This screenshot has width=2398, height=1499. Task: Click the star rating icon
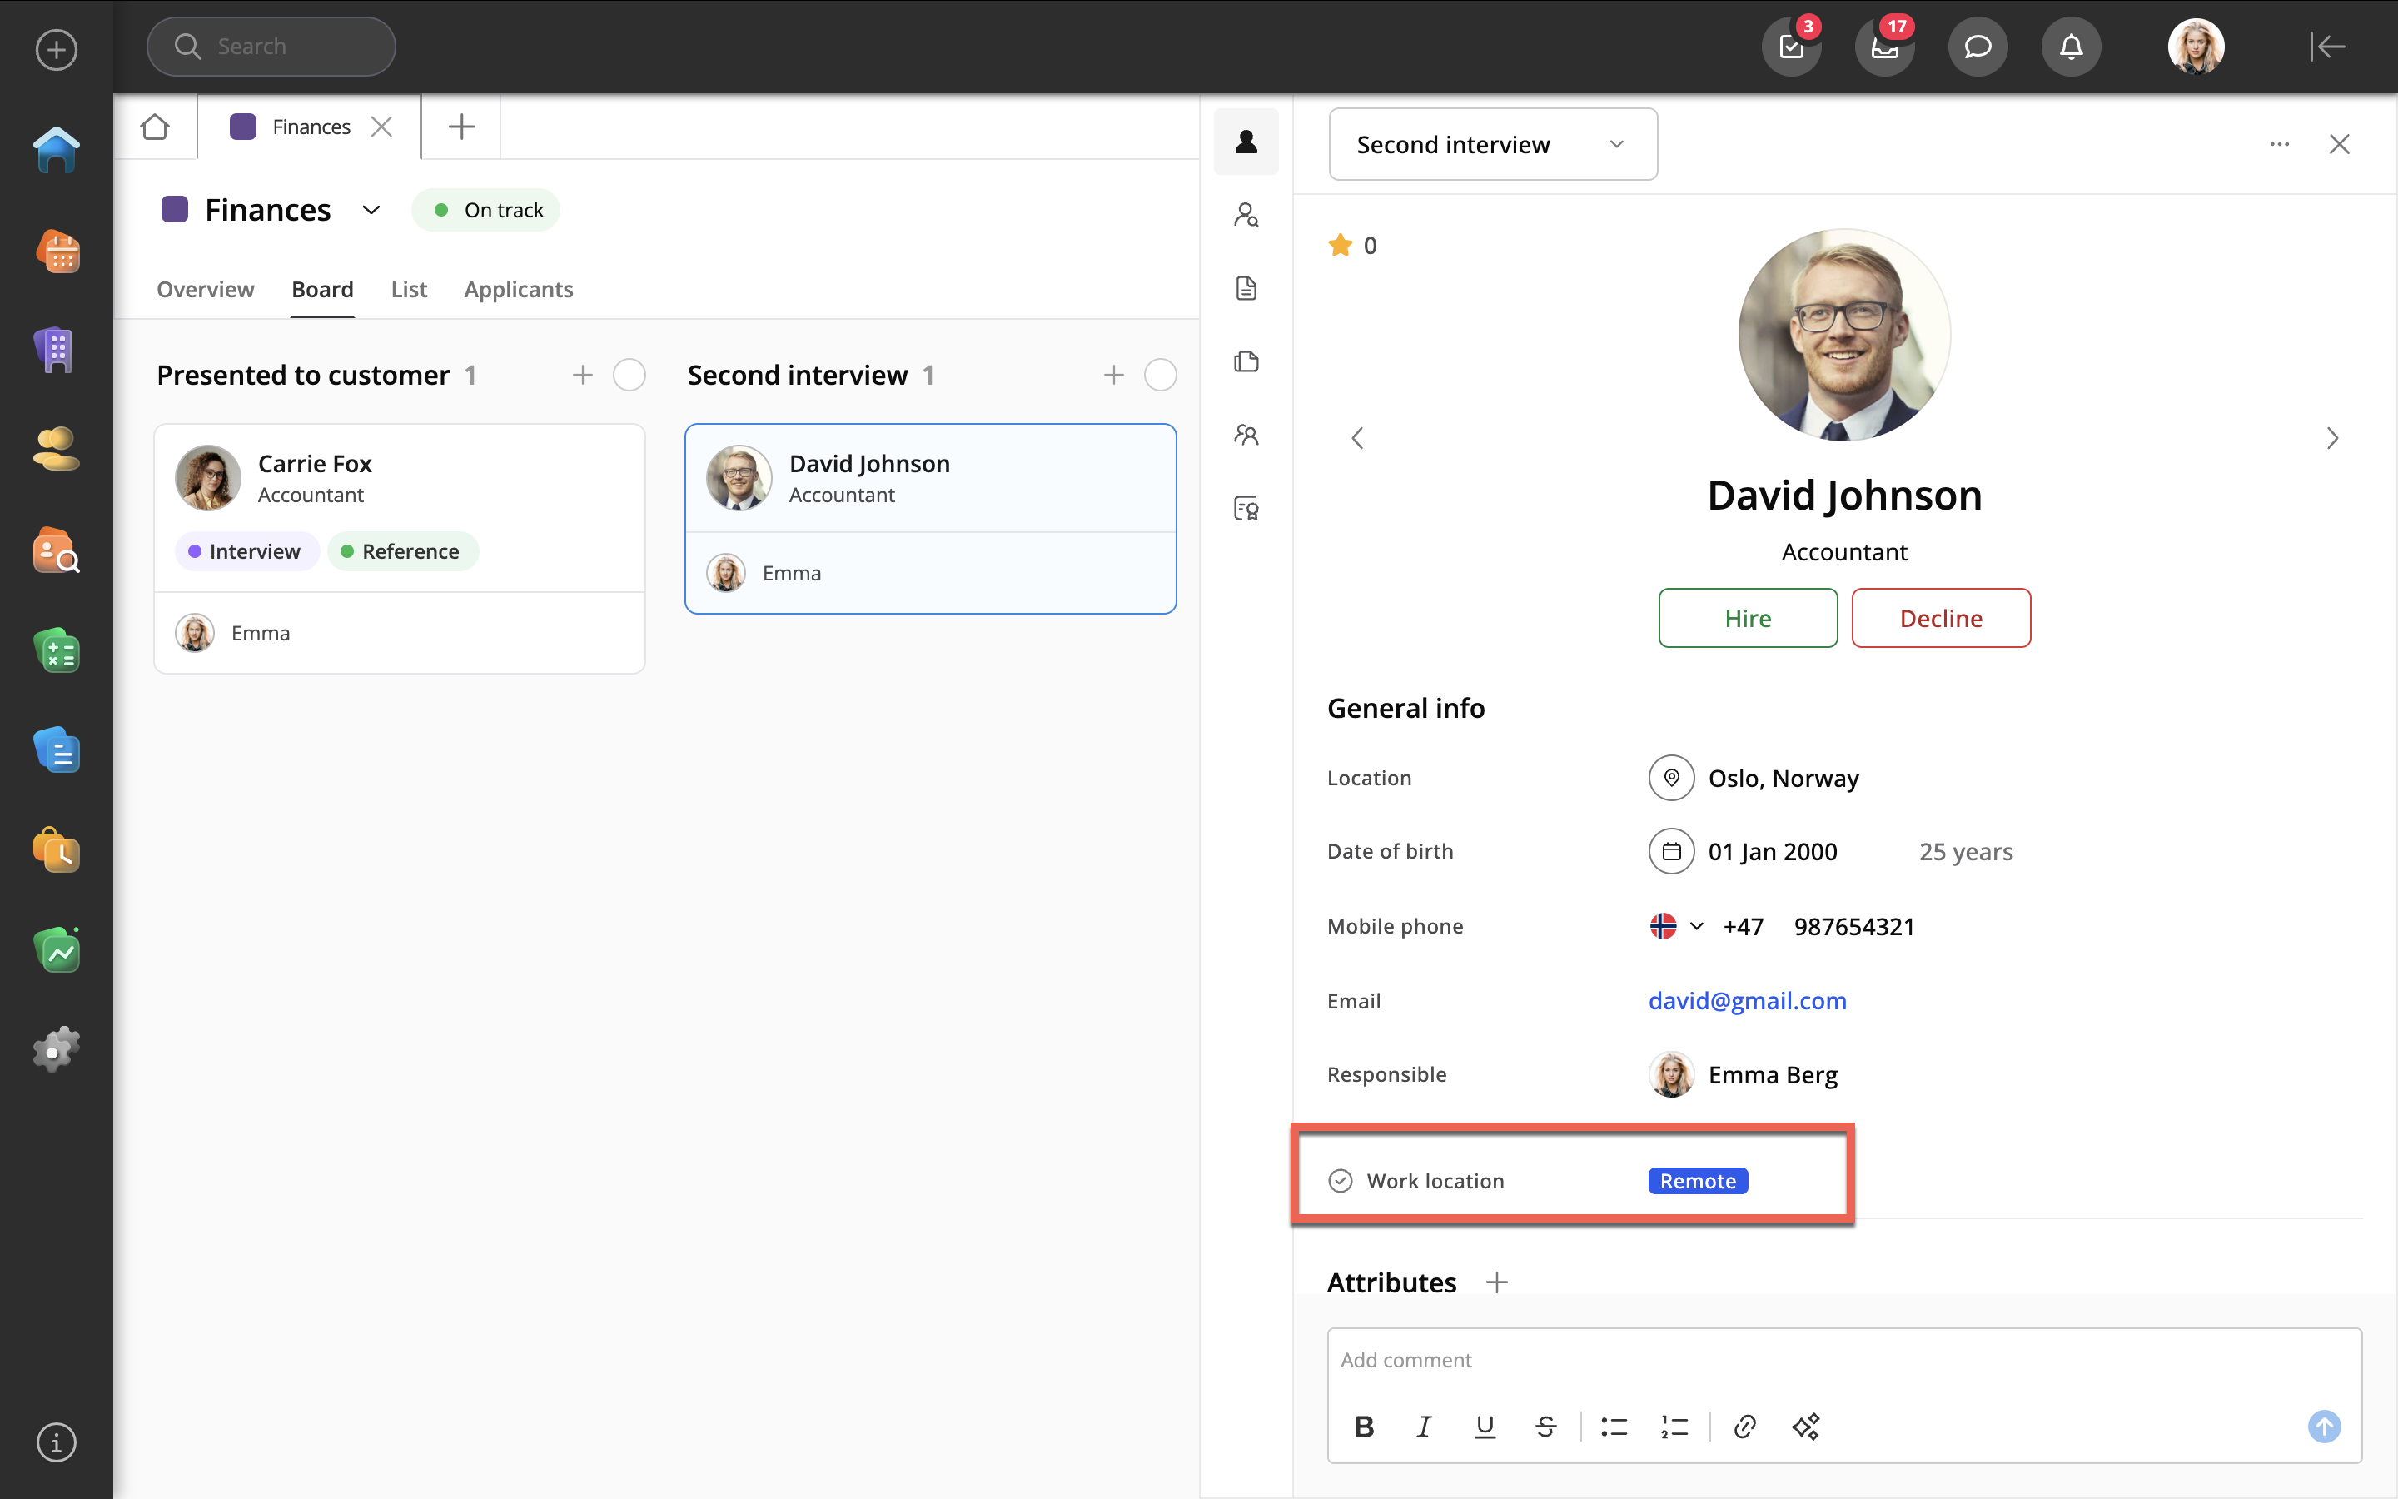coord(1340,245)
